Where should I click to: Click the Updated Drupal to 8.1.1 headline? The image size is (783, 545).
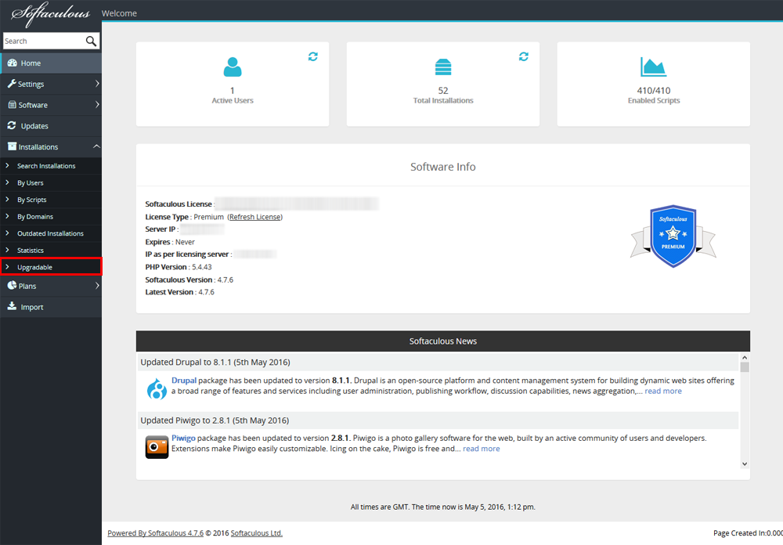[x=215, y=363]
